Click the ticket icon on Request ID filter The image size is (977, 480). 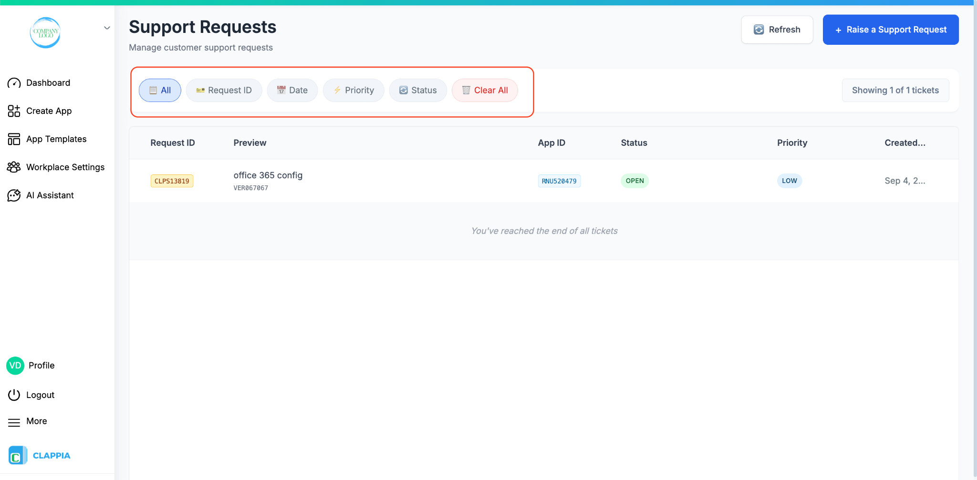[200, 90]
